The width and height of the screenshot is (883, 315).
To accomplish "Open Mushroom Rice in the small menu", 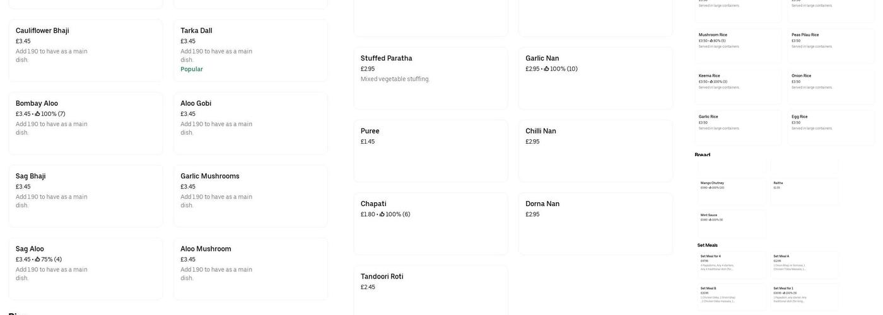I will coord(738,45).
